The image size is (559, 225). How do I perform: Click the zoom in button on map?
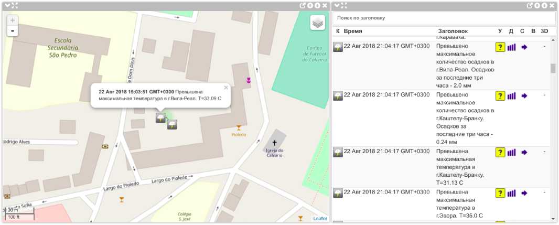tap(13, 20)
